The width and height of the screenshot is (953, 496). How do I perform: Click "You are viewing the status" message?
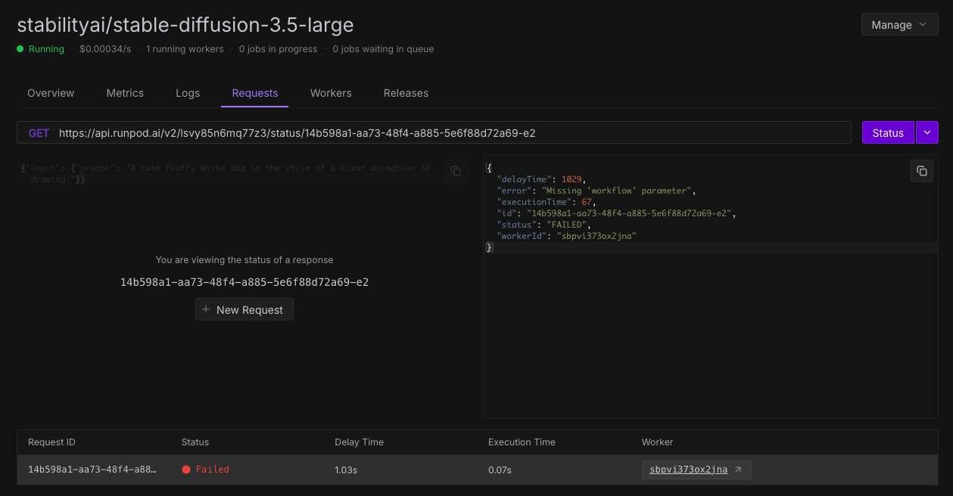click(244, 259)
